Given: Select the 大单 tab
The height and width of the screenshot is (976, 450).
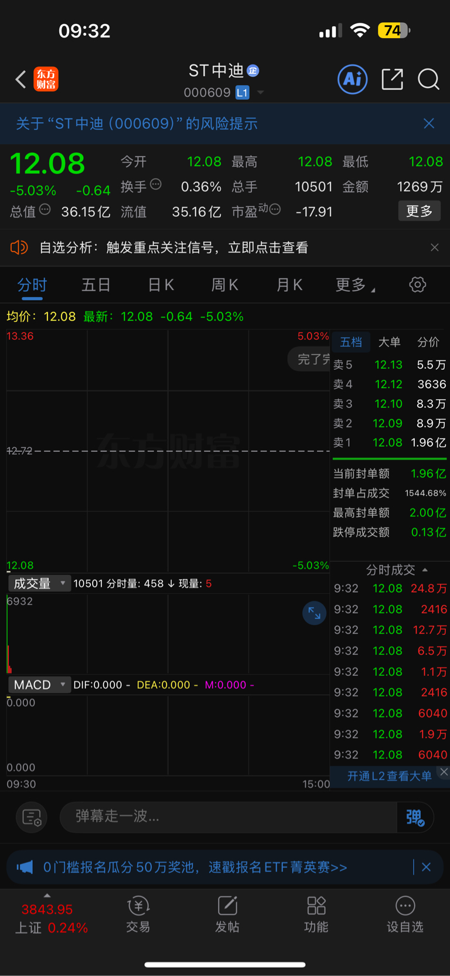Looking at the screenshot, I should (389, 342).
